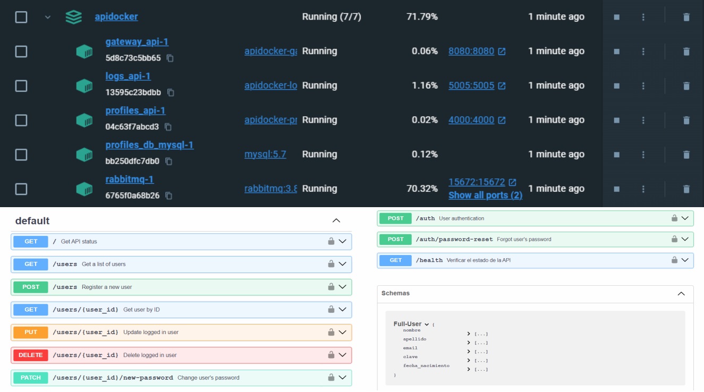Screen dimensions: 704x392
Task: Click the authorization lock on POST /auth
Action: pos(674,218)
